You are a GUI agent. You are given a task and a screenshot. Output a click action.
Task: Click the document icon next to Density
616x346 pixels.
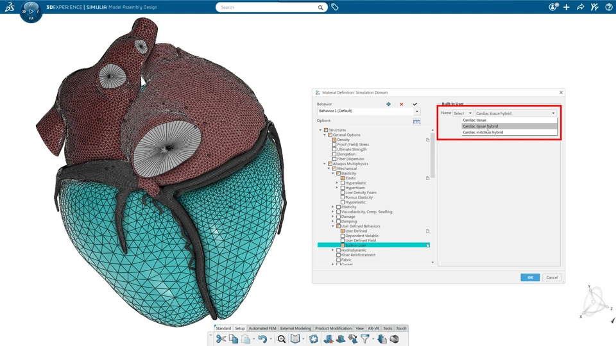tap(428, 140)
